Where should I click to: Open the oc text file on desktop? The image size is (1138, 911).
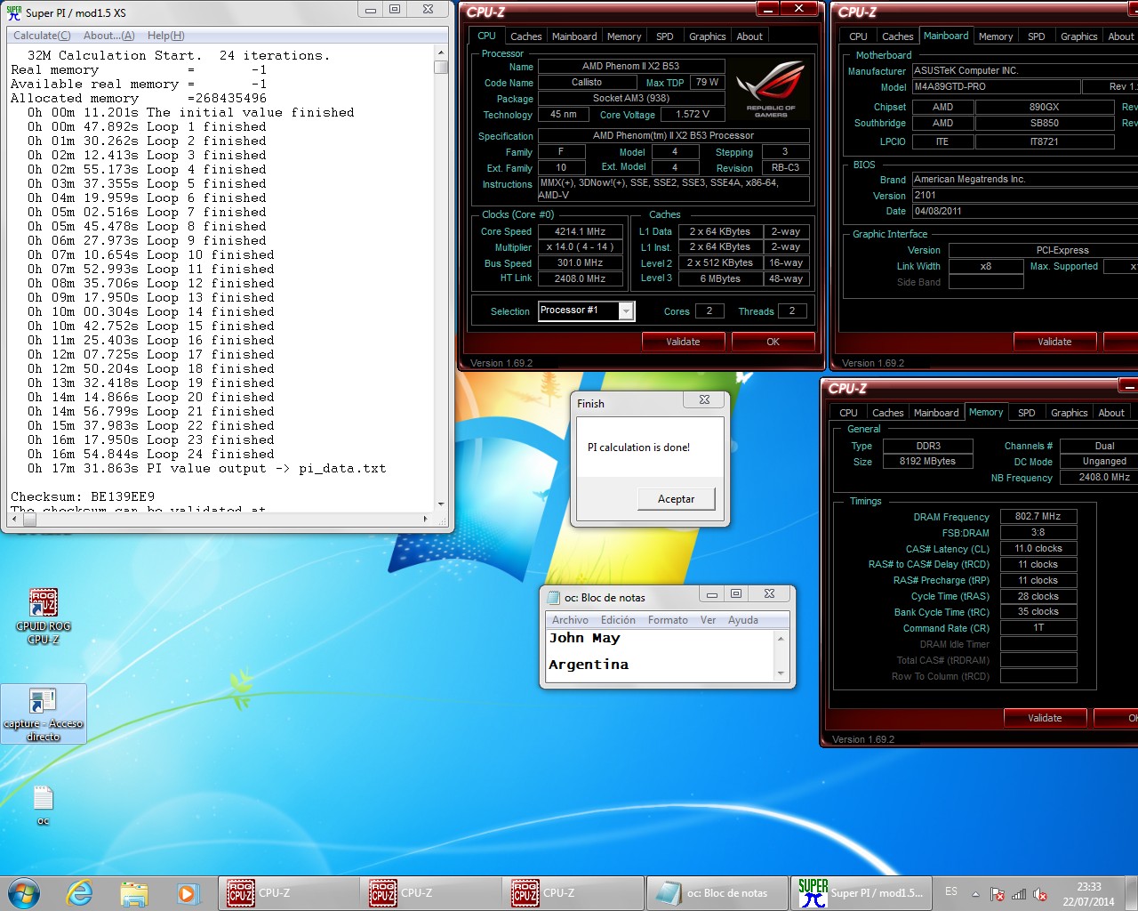(x=43, y=804)
